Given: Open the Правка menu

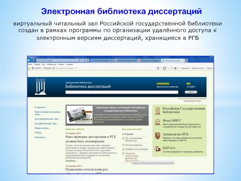Looking at the screenshot, I should point(37,64).
